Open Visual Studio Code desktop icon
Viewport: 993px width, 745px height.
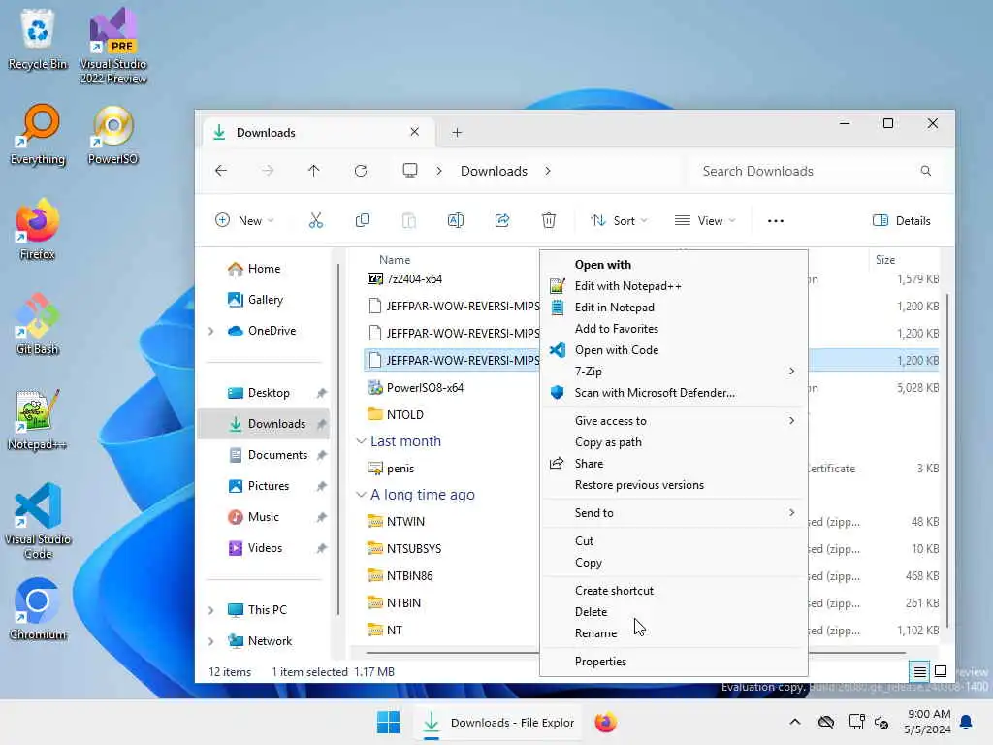point(38,521)
